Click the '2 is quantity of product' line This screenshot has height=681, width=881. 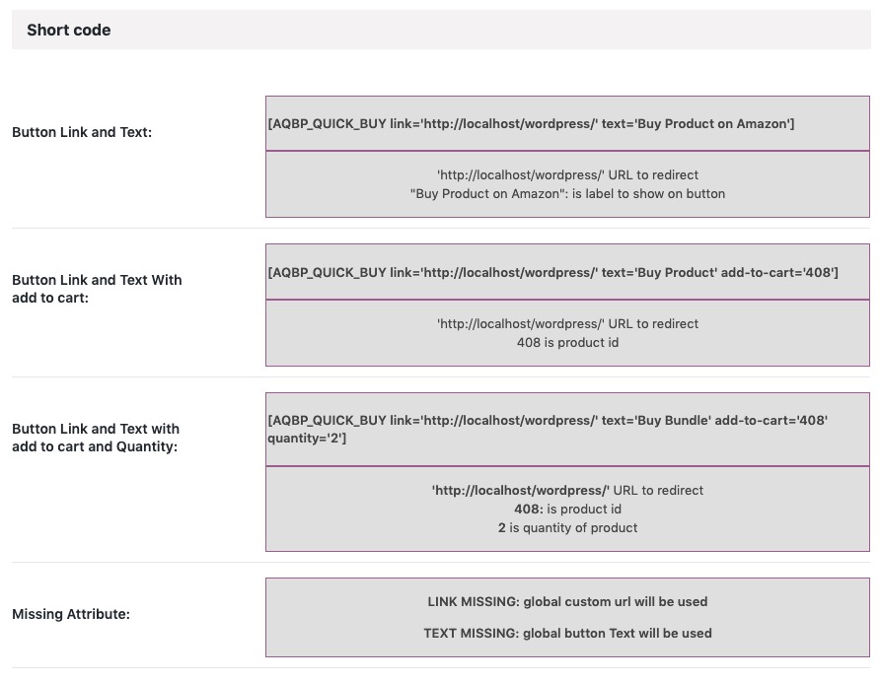pyautogui.click(x=567, y=527)
